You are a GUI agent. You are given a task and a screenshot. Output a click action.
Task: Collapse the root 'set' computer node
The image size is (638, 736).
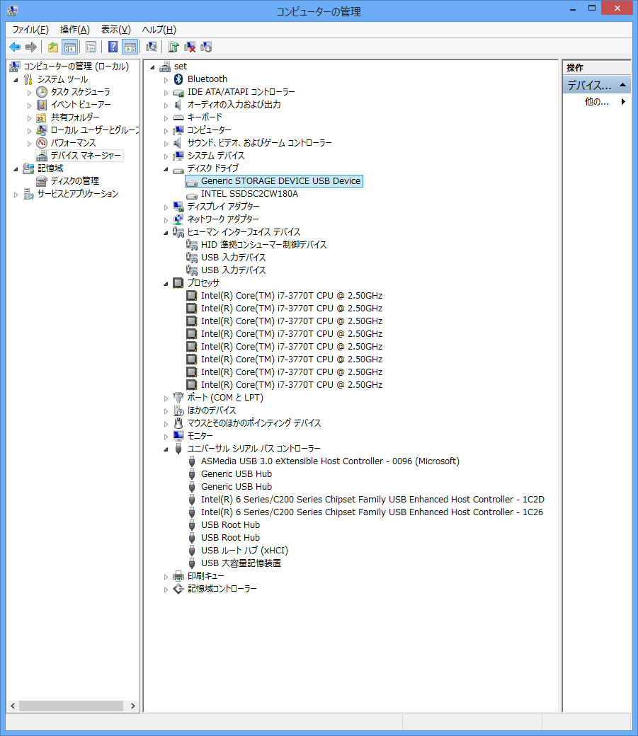[152, 67]
